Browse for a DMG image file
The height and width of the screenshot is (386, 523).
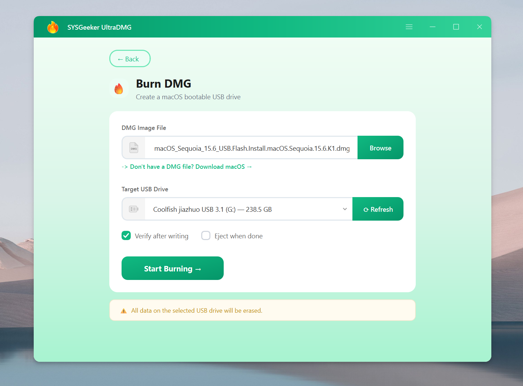click(380, 148)
